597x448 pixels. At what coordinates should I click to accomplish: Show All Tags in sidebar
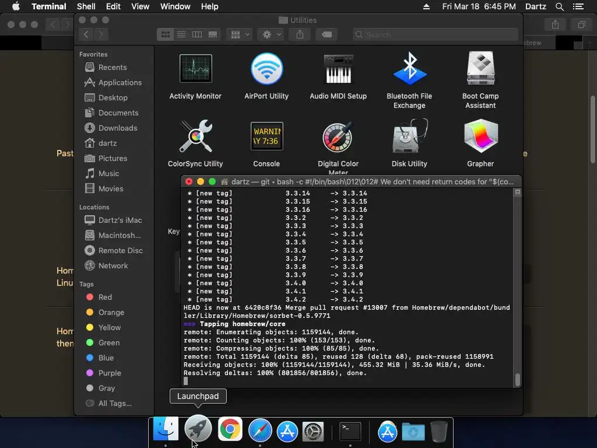(x=109, y=404)
